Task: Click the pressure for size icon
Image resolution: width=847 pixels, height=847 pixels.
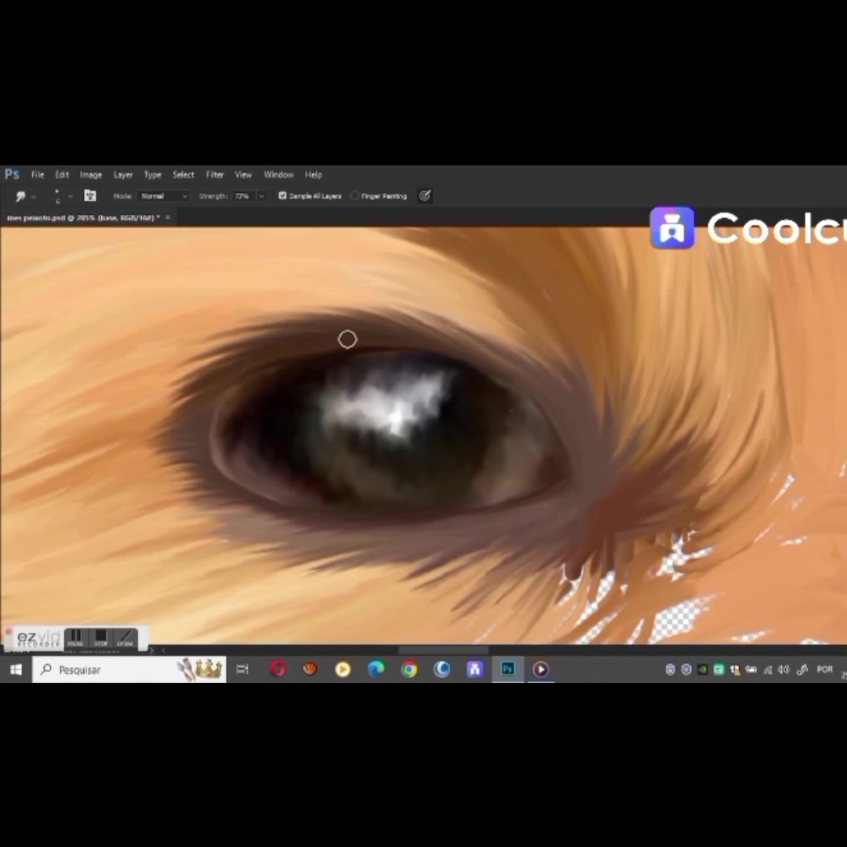Action: (424, 195)
